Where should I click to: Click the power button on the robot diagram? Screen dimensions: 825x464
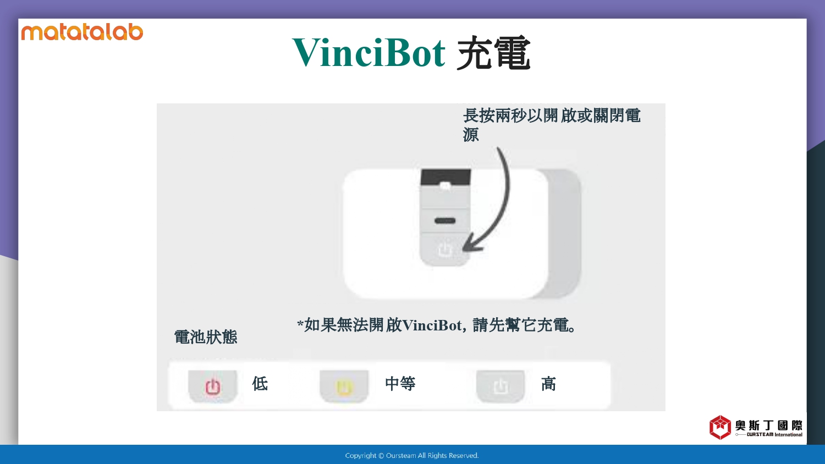coord(445,250)
